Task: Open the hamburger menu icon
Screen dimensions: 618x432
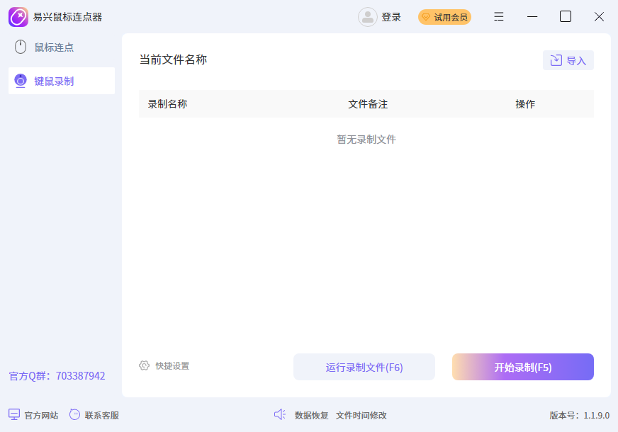Action: [498, 16]
